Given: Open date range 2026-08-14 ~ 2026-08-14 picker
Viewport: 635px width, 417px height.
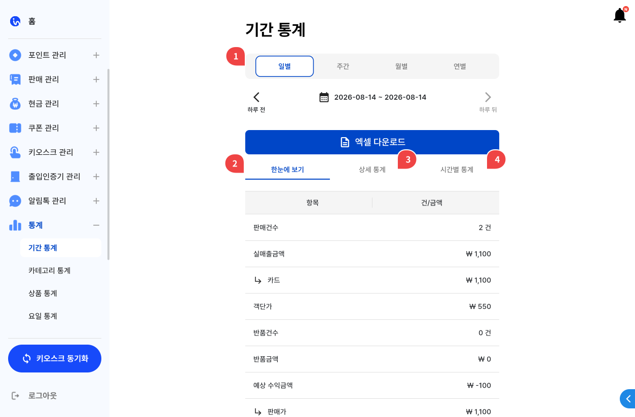Looking at the screenshot, I should point(380,97).
